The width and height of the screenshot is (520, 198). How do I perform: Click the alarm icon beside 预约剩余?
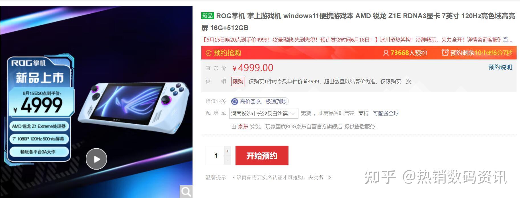tap(445, 53)
